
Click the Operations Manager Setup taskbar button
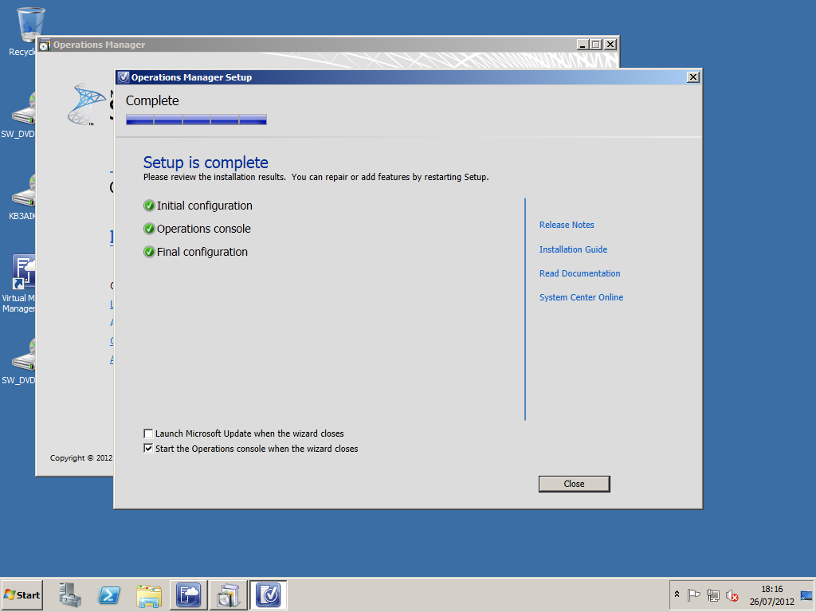[x=269, y=594]
